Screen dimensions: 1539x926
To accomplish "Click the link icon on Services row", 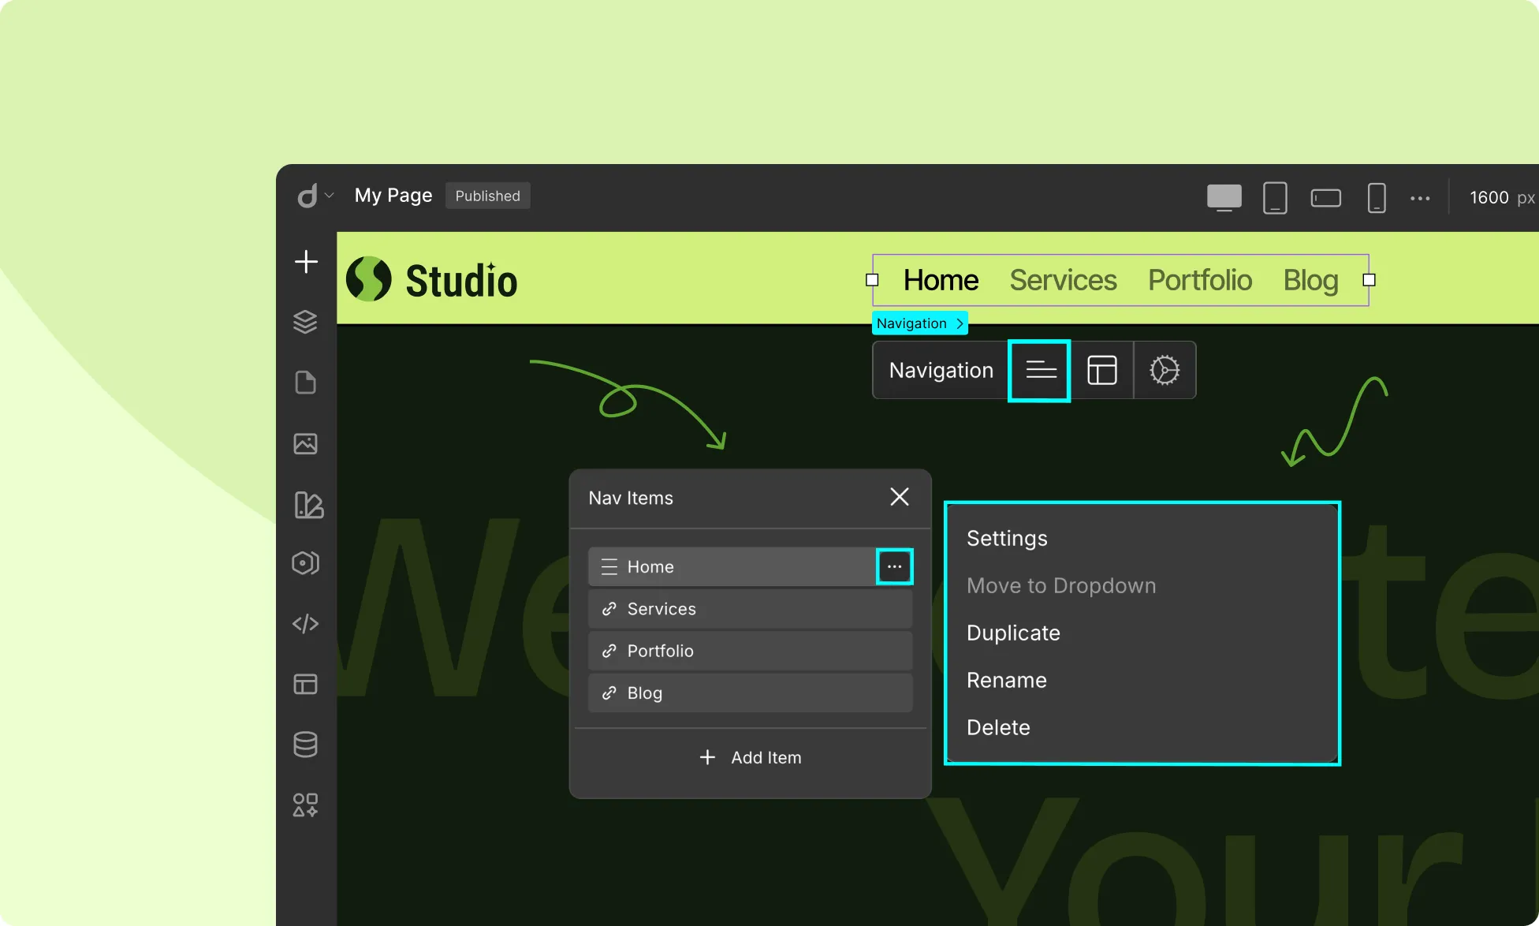I will pos(609,609).
